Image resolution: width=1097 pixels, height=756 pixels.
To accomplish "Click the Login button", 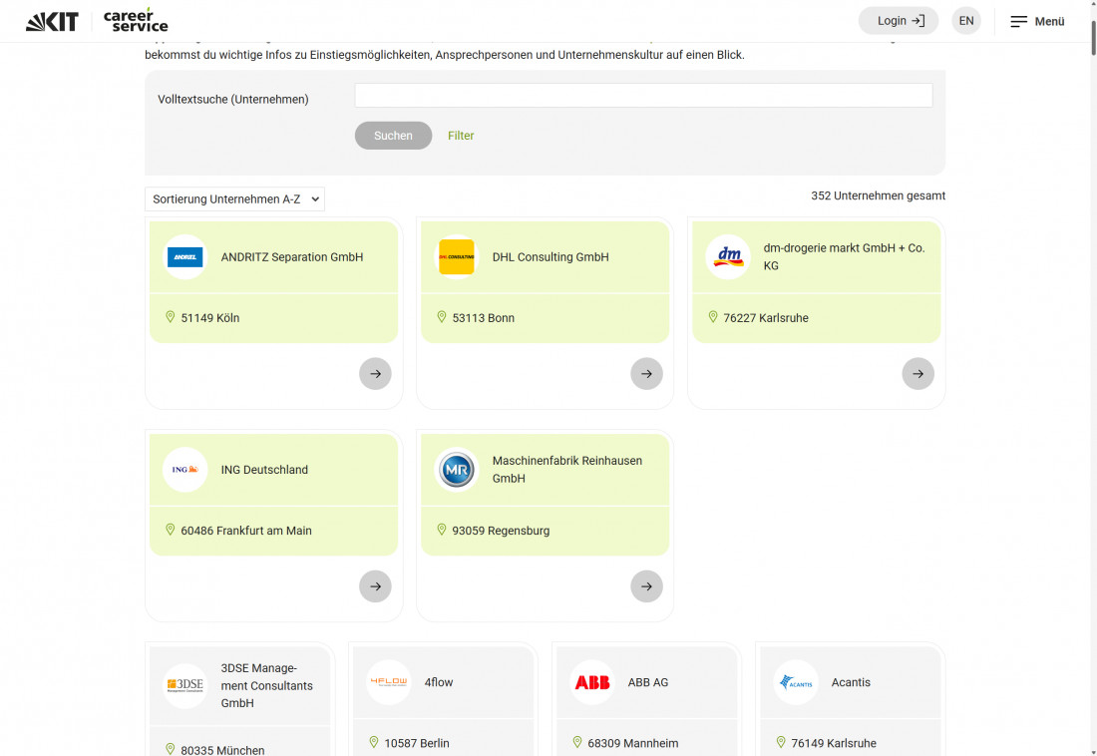I will click(x=899, y=21).
